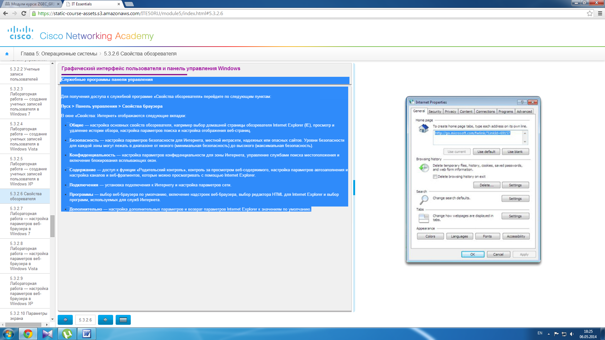Screen dimensions: 605x340
Task: Open section 5.3.2.7 browser lab Windows 7
Action: 25,221
